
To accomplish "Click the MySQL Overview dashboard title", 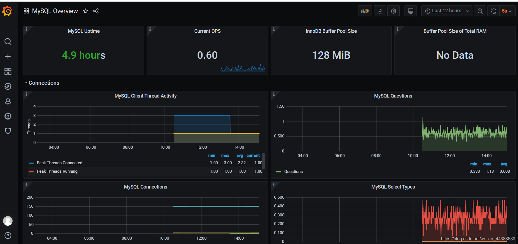I will pyautogui.click(x=55, y=11).
